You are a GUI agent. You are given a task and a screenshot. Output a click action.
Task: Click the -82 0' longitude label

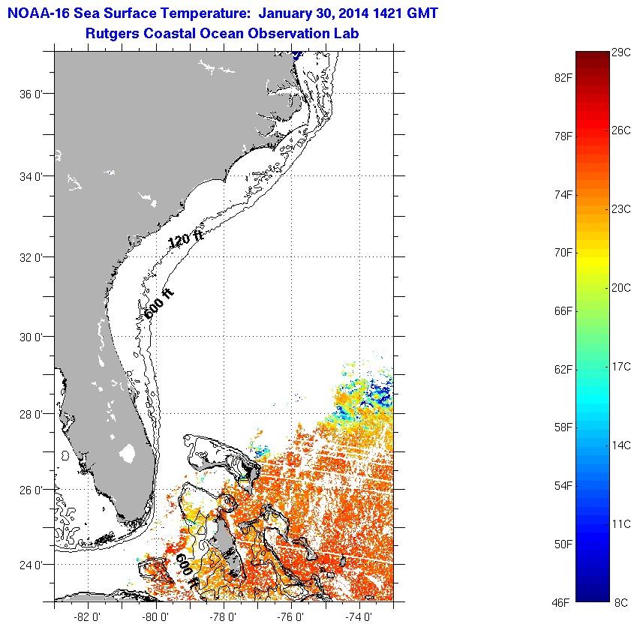point(88,616)
